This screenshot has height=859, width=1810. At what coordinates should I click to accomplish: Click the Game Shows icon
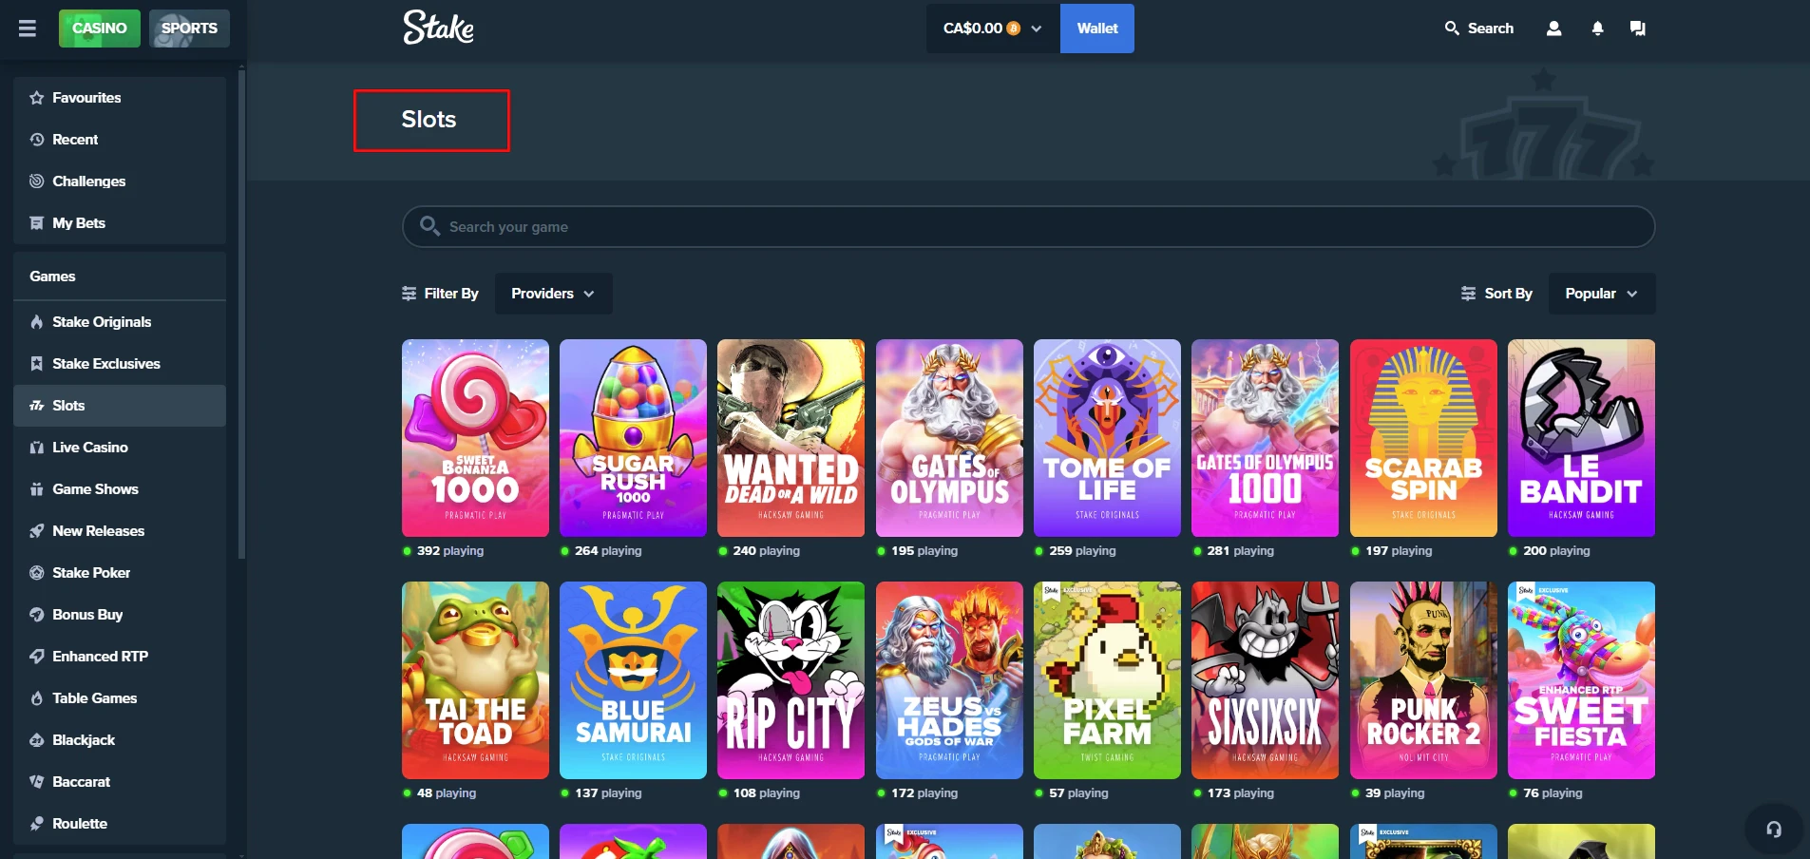[37, 489]
